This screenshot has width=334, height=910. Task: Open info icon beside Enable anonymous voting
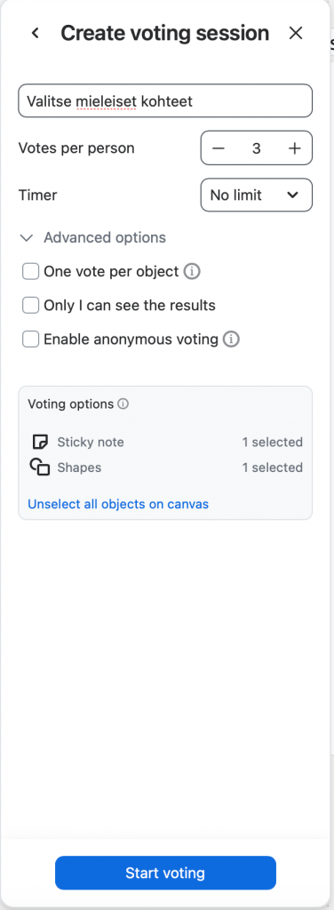(231, 339)
